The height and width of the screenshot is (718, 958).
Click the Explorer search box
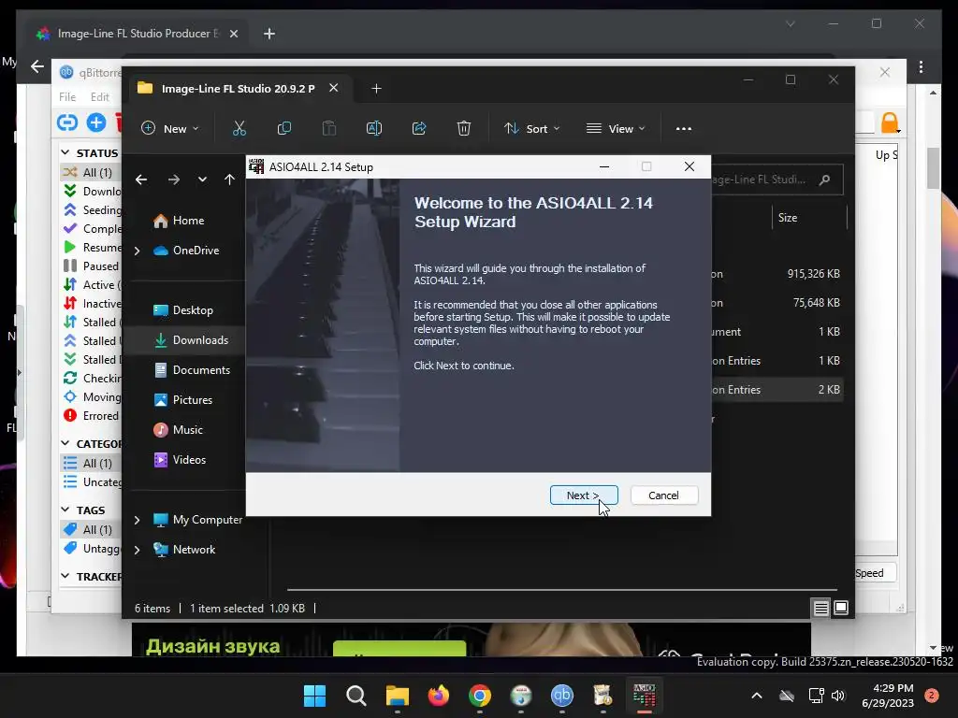point(777,179)
